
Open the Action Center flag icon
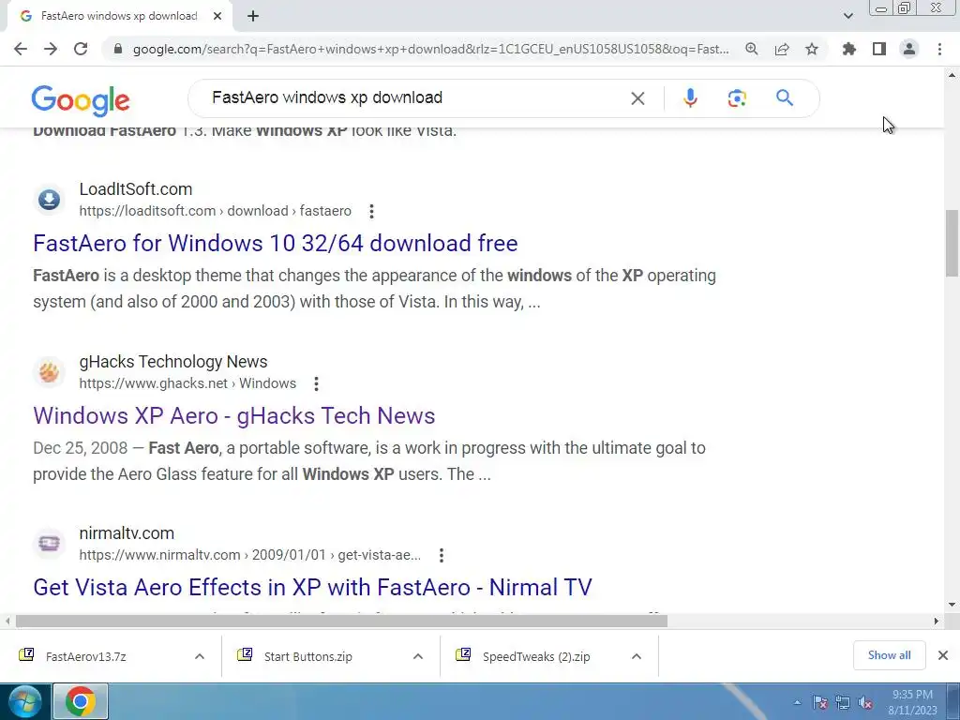820,702
